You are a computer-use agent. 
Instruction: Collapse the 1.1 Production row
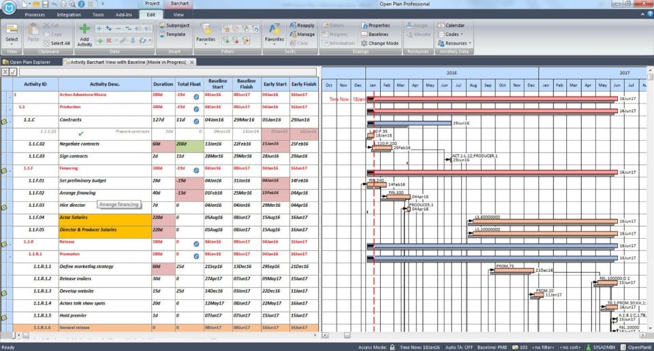pos(10,110)
